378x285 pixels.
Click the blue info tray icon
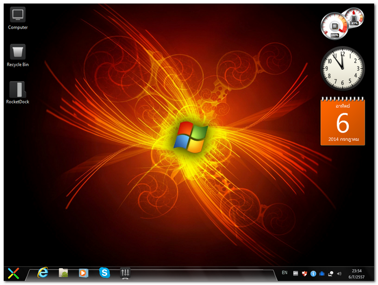click(313, 274)
